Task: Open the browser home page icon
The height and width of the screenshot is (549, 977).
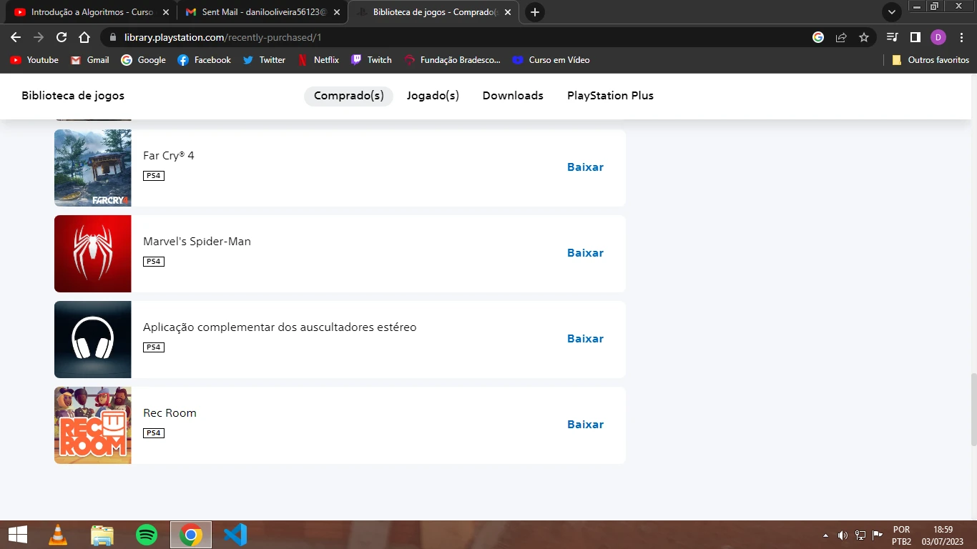Action: [84, 37]
